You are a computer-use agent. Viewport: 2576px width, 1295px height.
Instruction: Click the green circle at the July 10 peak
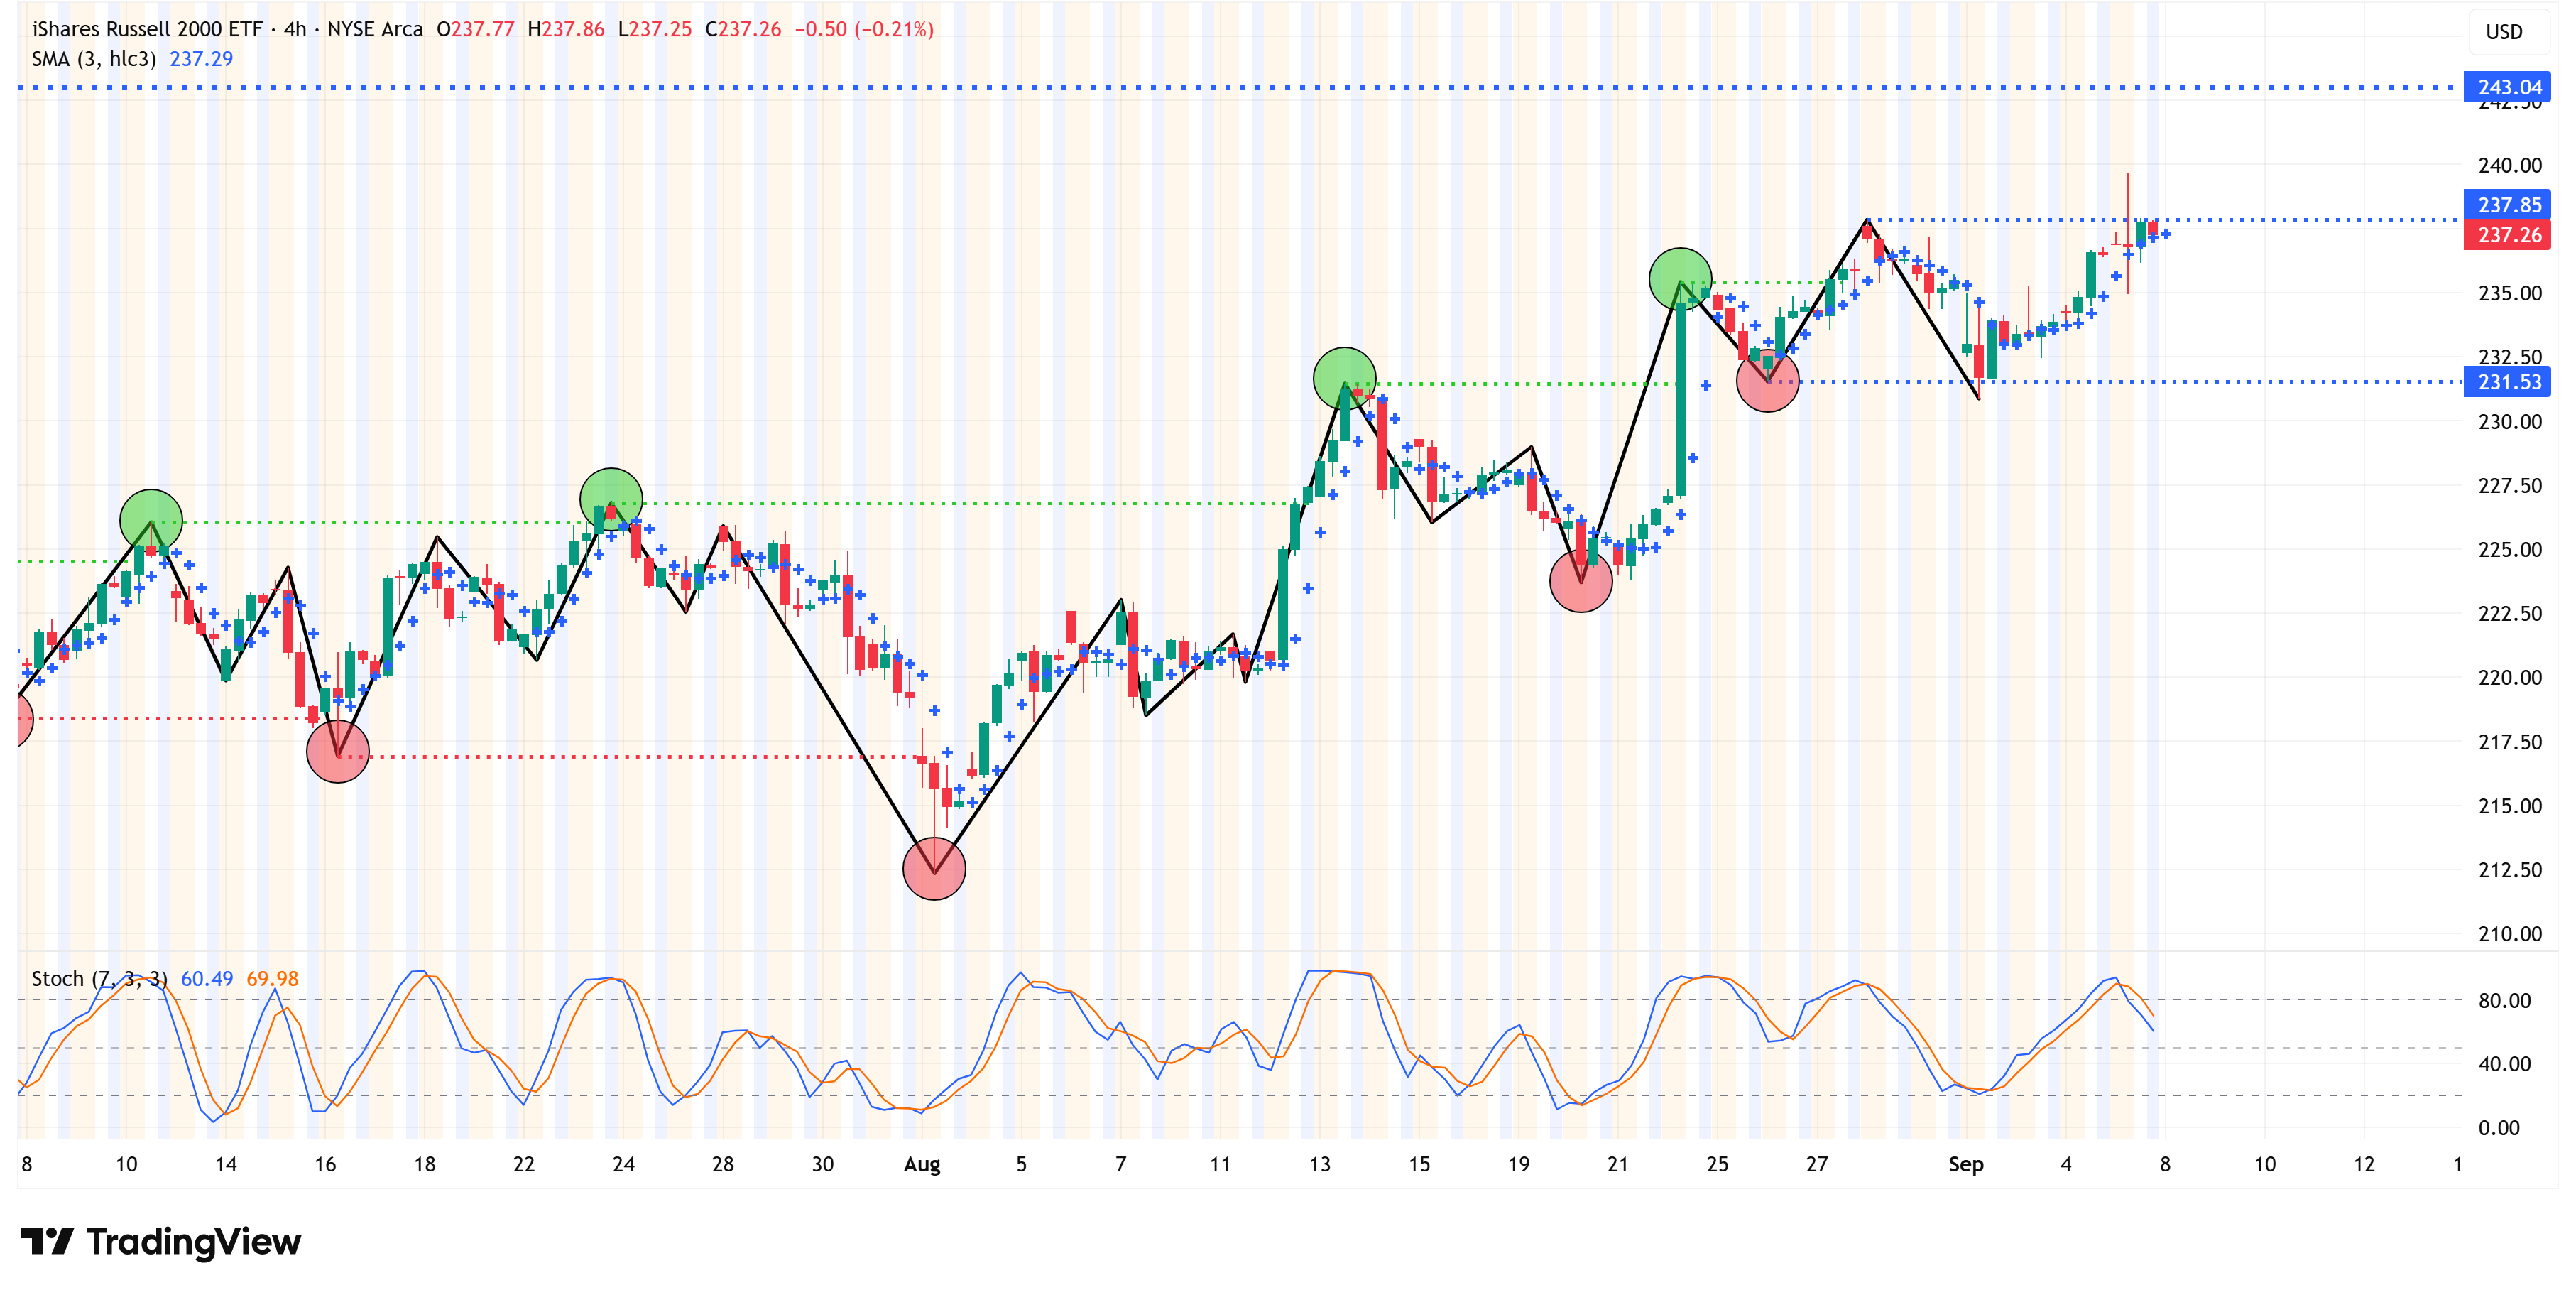pyautogui.click(x=151, y=519)
